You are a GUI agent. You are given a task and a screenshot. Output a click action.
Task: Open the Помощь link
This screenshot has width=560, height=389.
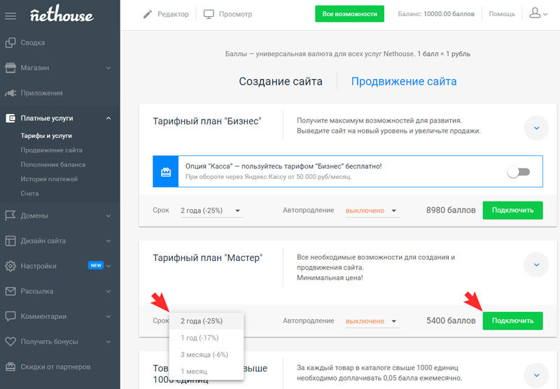coord(502,14)
